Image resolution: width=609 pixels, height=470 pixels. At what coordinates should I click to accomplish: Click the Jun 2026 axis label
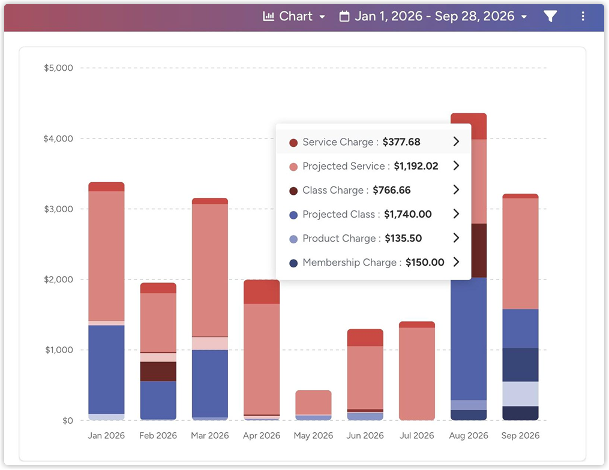[365, 435]
